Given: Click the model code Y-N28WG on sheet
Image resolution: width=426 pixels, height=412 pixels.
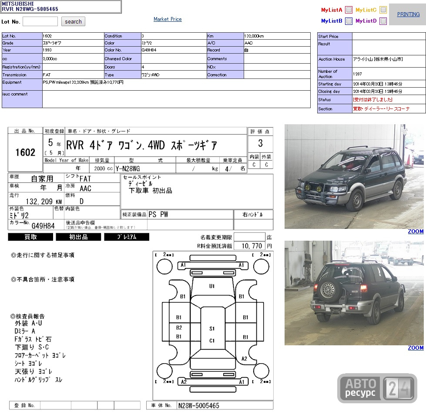Looking at the screenshot, I should [x=127, y=169].
